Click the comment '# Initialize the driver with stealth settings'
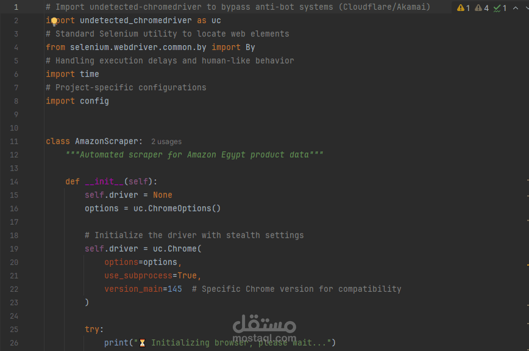This screenshot has height=351, width=529. (x=194, y=235)
